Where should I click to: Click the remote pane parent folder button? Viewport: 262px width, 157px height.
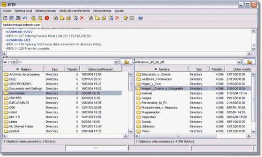[249, 62]
